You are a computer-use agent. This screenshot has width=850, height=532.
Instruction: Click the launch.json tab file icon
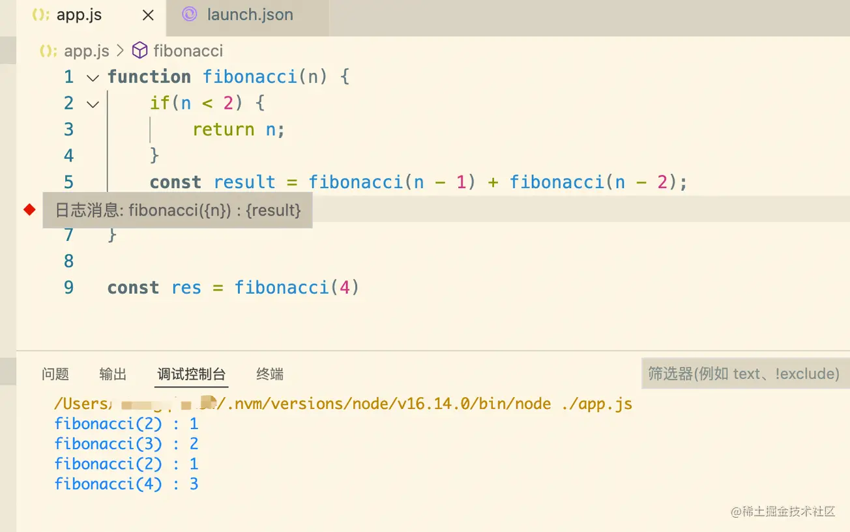pyautogui.click(x=189, y=14)
